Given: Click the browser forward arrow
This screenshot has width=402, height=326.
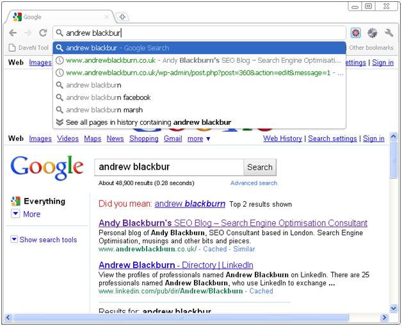Looking at the screenshot, I should 28,33.
